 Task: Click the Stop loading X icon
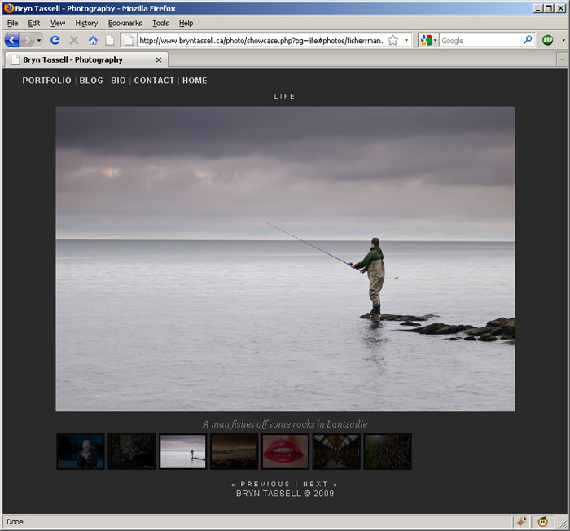click(x=74, y=40)
